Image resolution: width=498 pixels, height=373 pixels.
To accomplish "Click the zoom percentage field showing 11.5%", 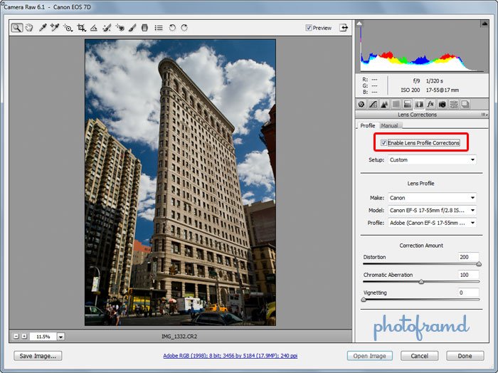I will coord(43,337).
